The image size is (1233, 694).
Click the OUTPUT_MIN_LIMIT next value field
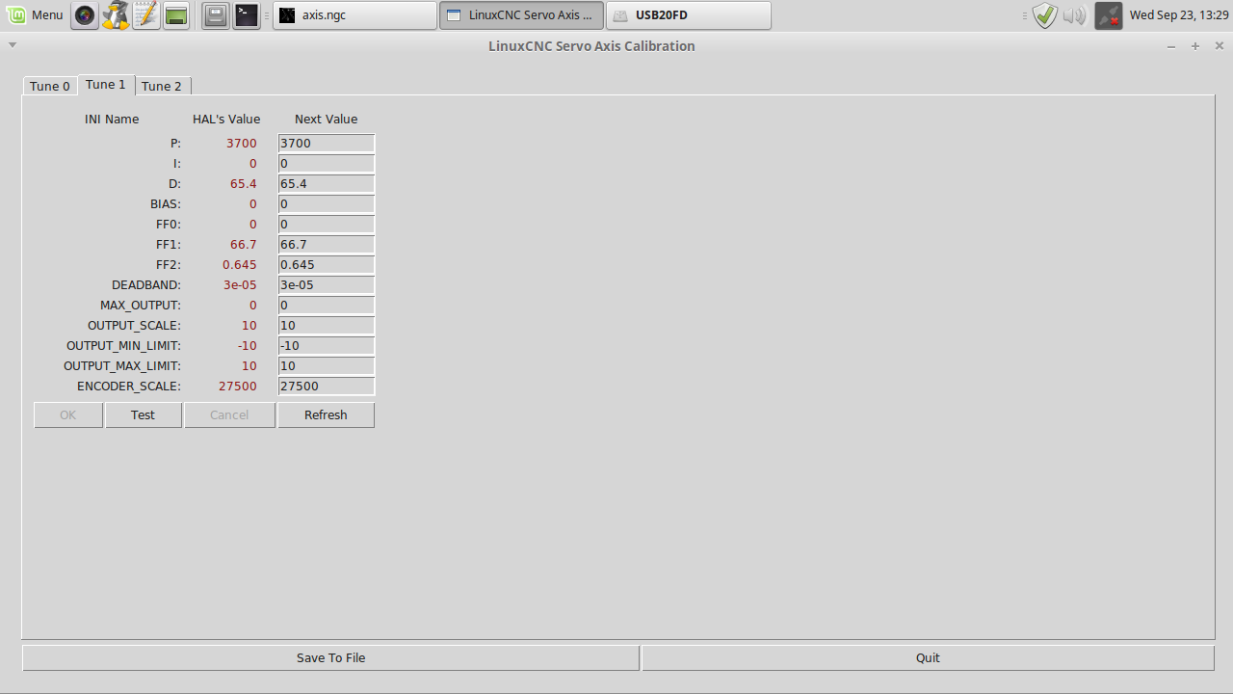(x=327, y=345)
